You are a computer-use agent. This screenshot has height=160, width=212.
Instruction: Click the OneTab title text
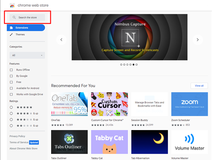tap(56, 120)
